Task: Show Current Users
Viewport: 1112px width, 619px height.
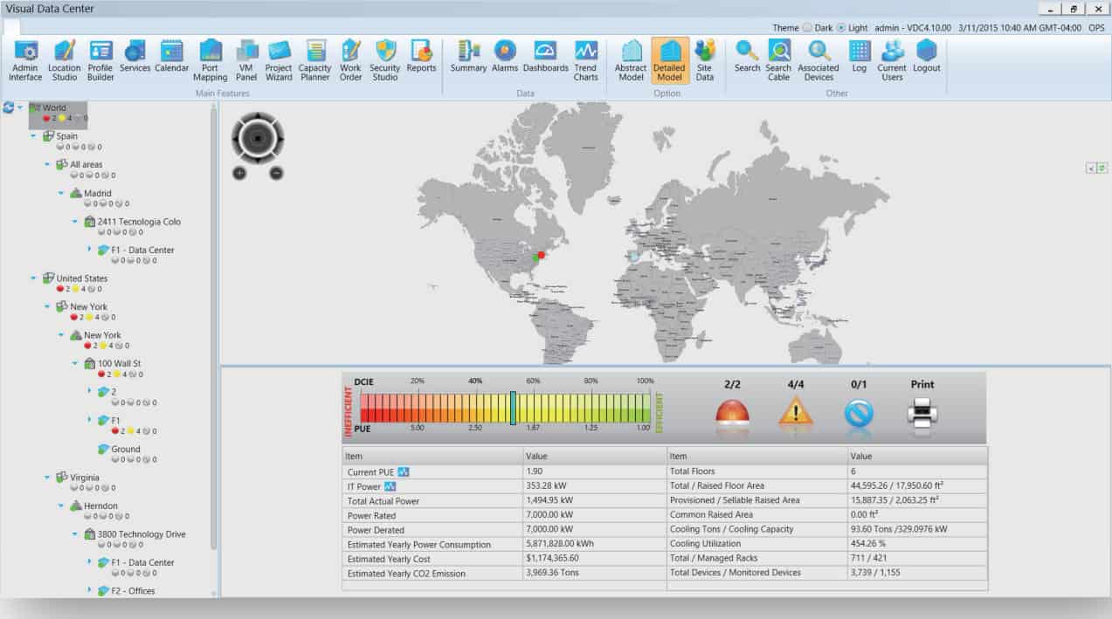Action: [x=892, y=61]
